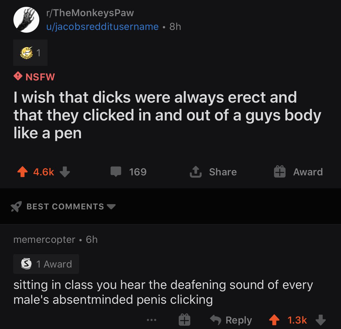341x329 pixels.
Task: View the post's award badge
Action: pyautogui.click(x=30, y=53)
